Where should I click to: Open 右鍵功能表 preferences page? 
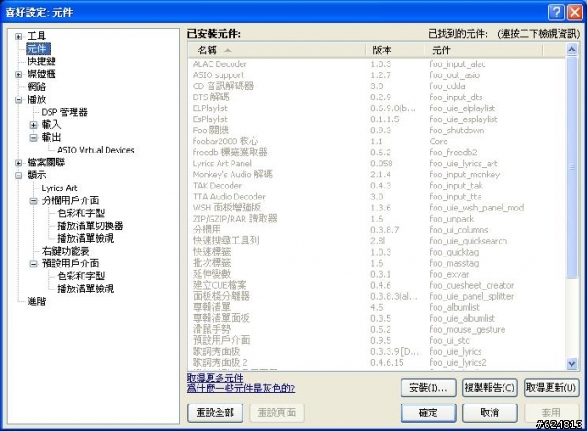pos(65,251)
